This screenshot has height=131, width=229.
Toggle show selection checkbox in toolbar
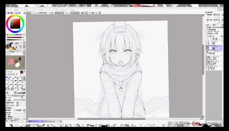[39, 13]
